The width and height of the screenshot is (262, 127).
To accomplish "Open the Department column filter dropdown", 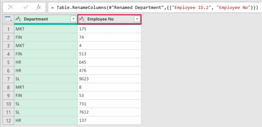I will point(74,19).
